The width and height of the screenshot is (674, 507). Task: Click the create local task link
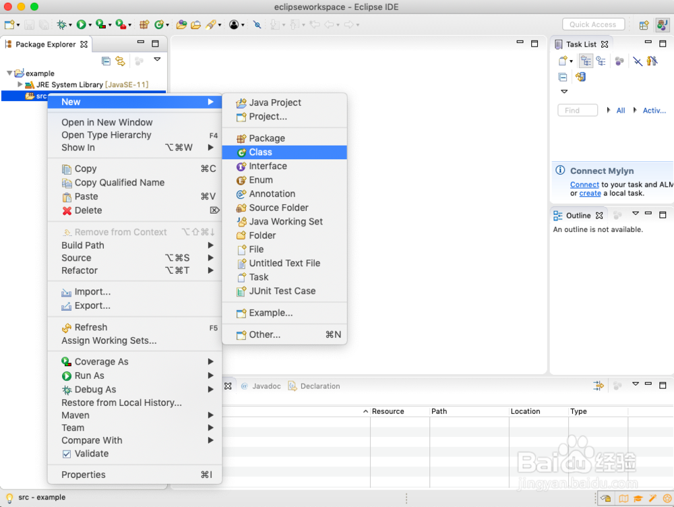[x=590, y=193]
